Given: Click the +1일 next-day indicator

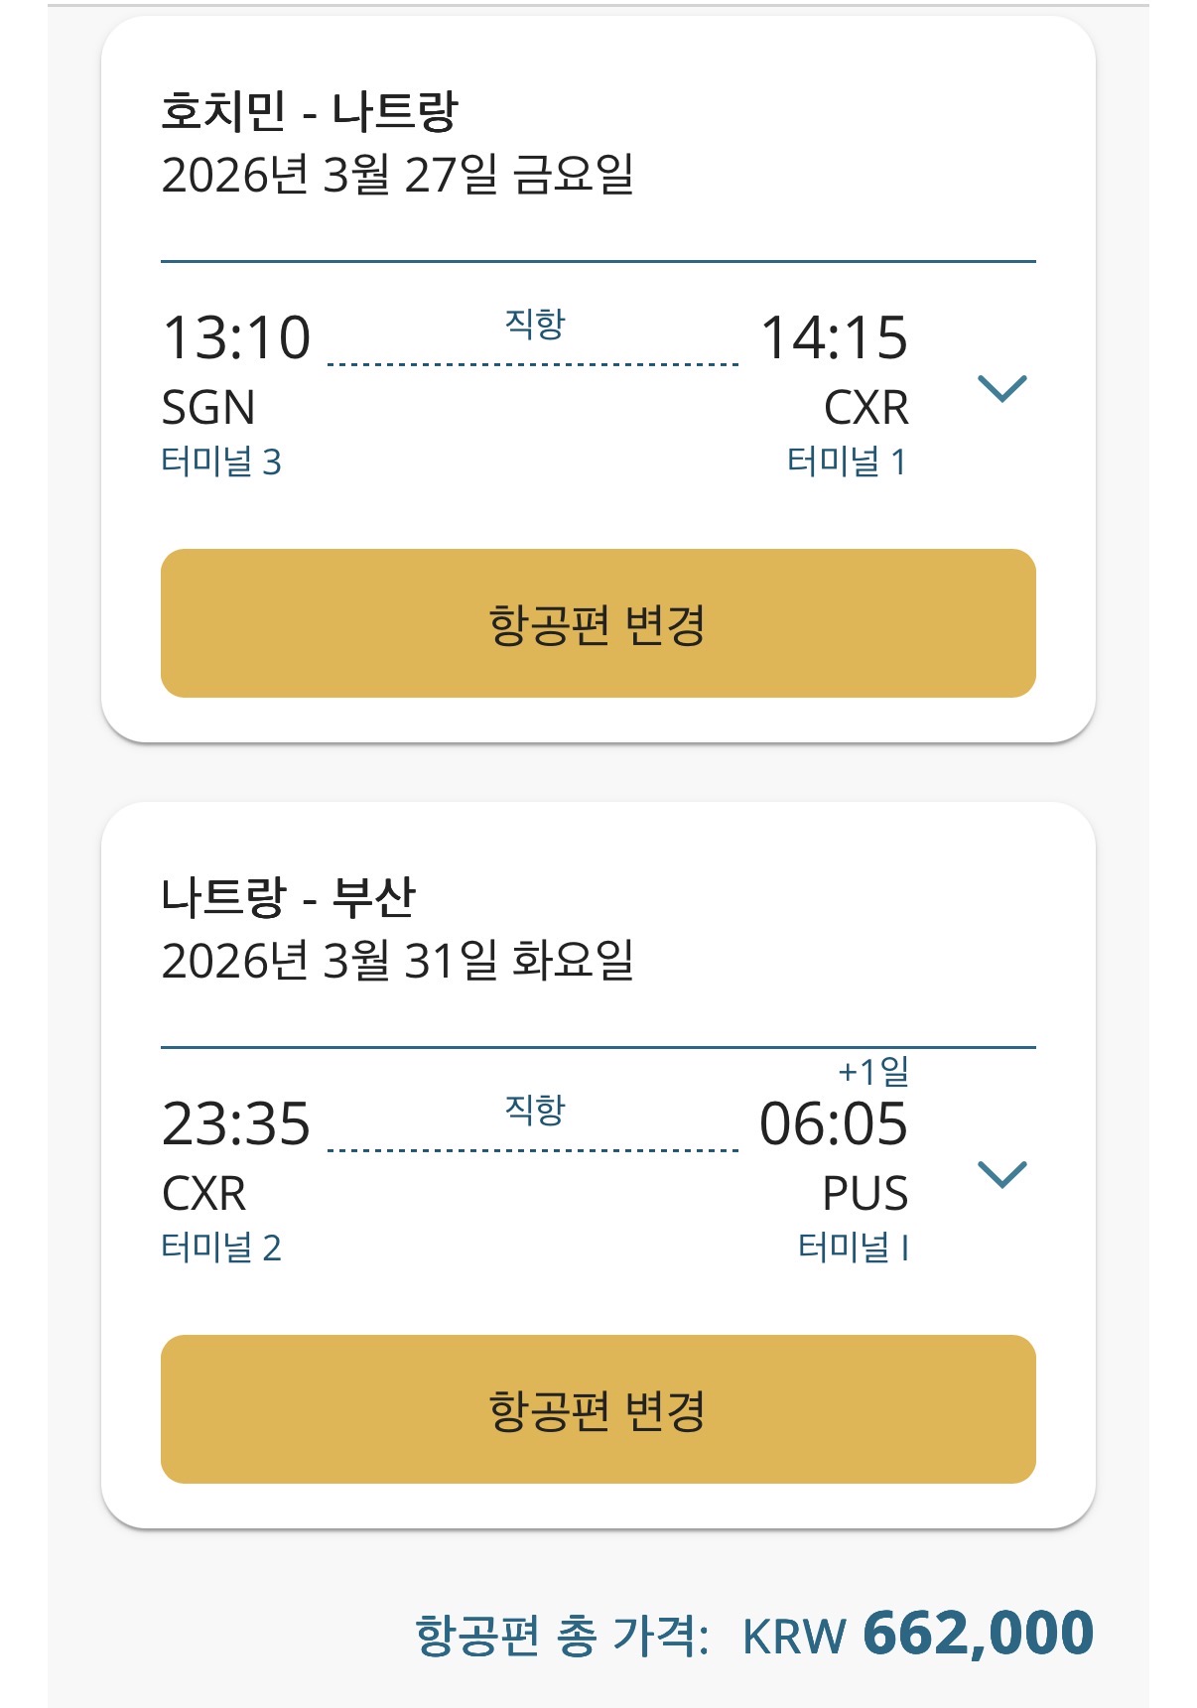Looking at the screenshot, I should [x=873, y=1072].
